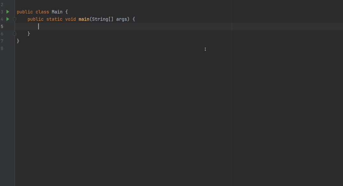Click line number 7 in the gutter
The height and width of the screenshot is (186, 343).
2,41
